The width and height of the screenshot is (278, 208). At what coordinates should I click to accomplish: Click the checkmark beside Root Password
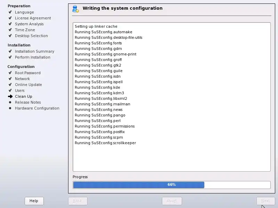click(10, 73)
